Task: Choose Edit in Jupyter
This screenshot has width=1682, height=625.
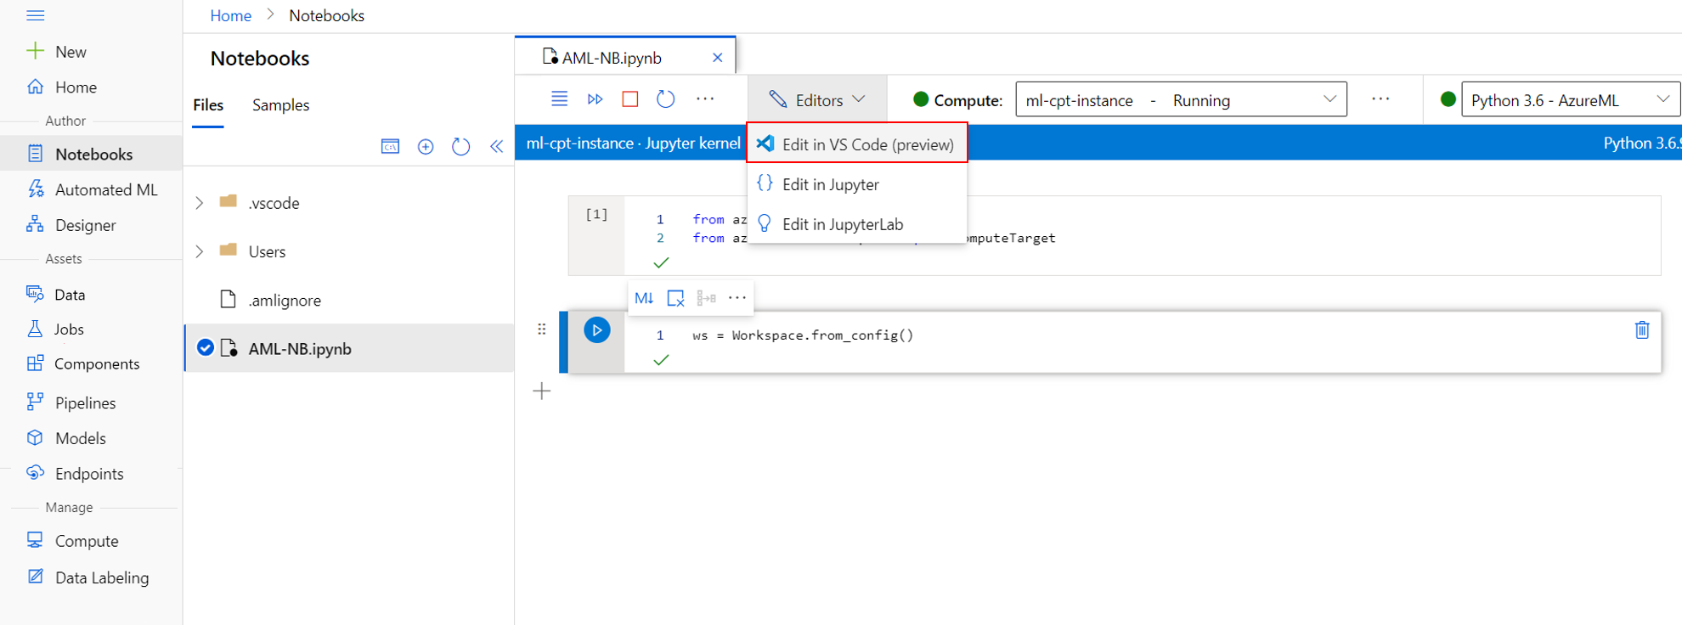Action: pyautogui.click(x=857, y=184)
